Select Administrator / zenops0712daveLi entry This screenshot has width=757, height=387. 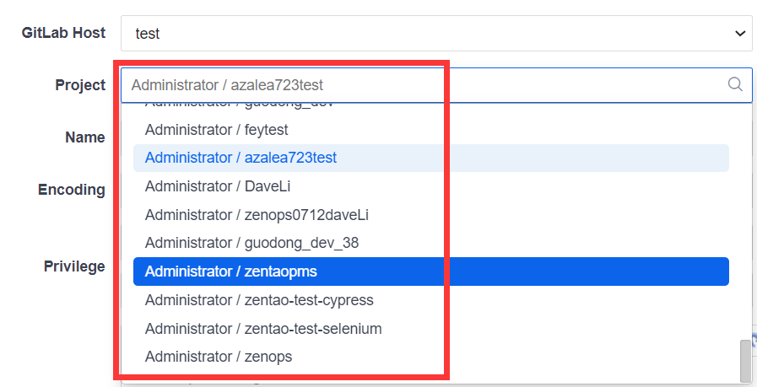coord(257,215)
